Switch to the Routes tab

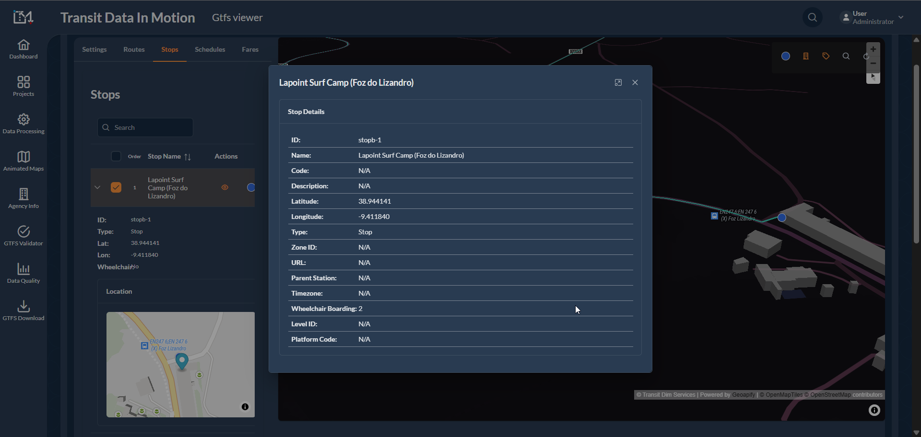pos(134,49)
